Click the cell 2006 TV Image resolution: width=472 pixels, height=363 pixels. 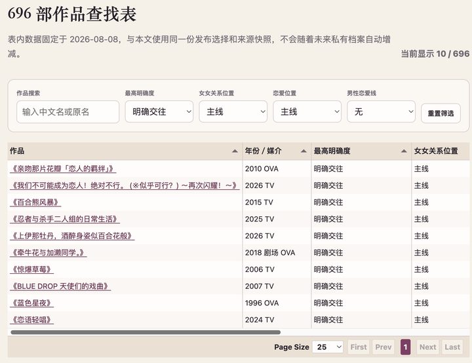tap(277, 269)
